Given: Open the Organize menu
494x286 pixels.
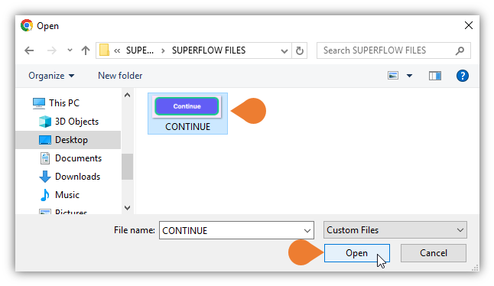Looking at the screenshot, I should coord(51,76).
